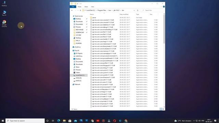219x123 pixels.
Task: Open the recent locations dropdown arrow
Action: (78, 10)
